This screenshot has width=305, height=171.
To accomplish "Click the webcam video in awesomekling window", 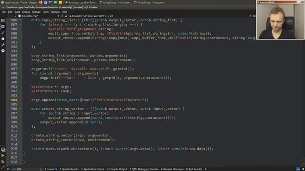I will (281, 21).
